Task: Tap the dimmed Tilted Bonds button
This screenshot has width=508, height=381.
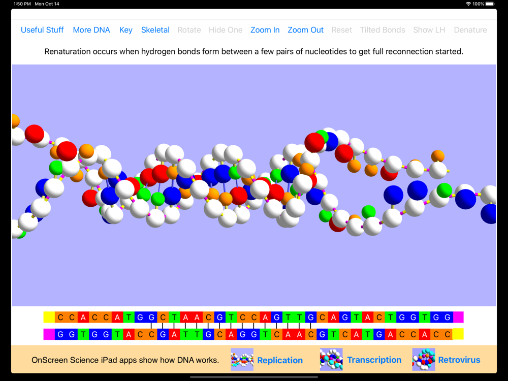Action: click(x=383, y=30)
